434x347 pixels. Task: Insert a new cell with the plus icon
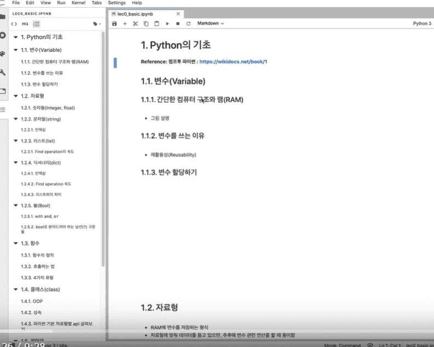coord(125,23)
